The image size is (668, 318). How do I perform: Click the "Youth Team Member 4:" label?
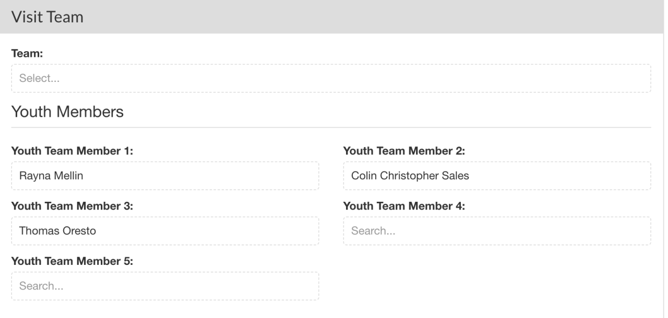tap(404, 206)
